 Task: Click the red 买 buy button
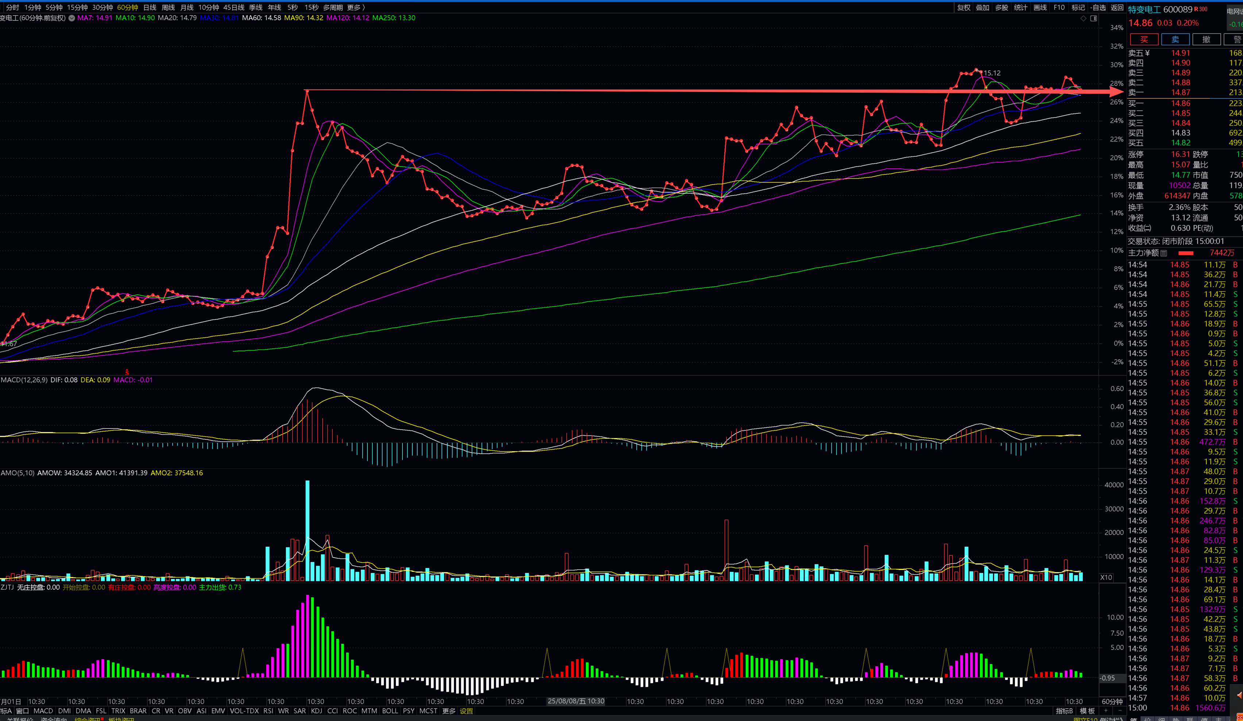click(1144, 39)
